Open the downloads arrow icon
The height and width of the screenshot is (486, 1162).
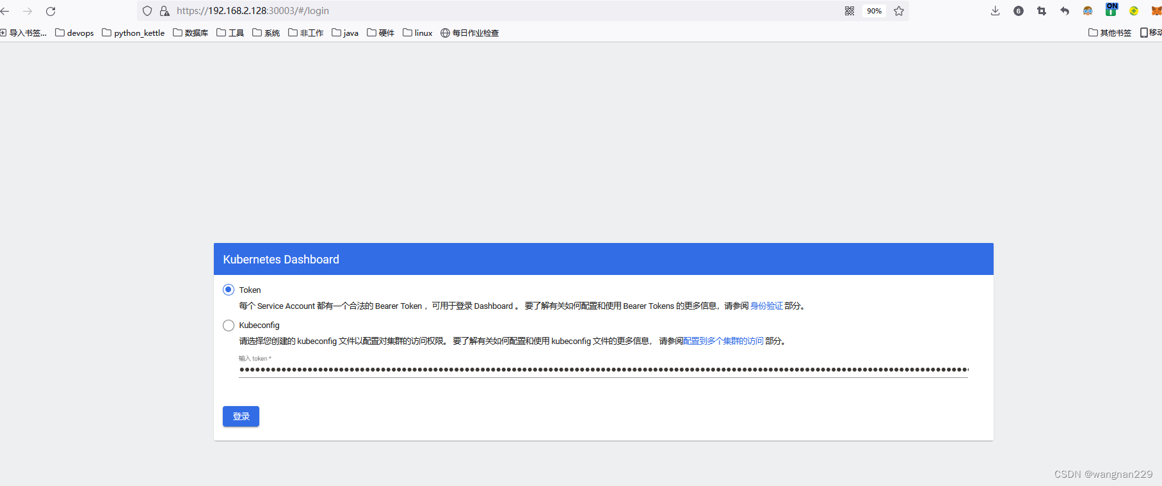(996, 11)
